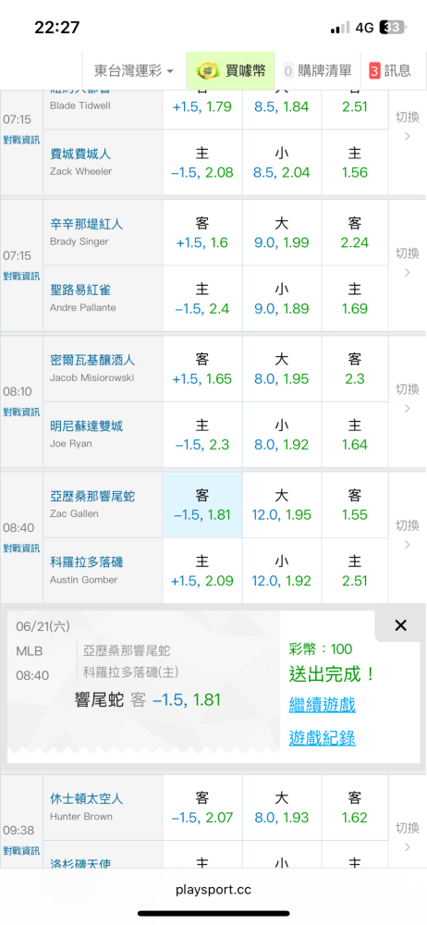Toggle 切換 for Astros game row

[x=407, y=836]
